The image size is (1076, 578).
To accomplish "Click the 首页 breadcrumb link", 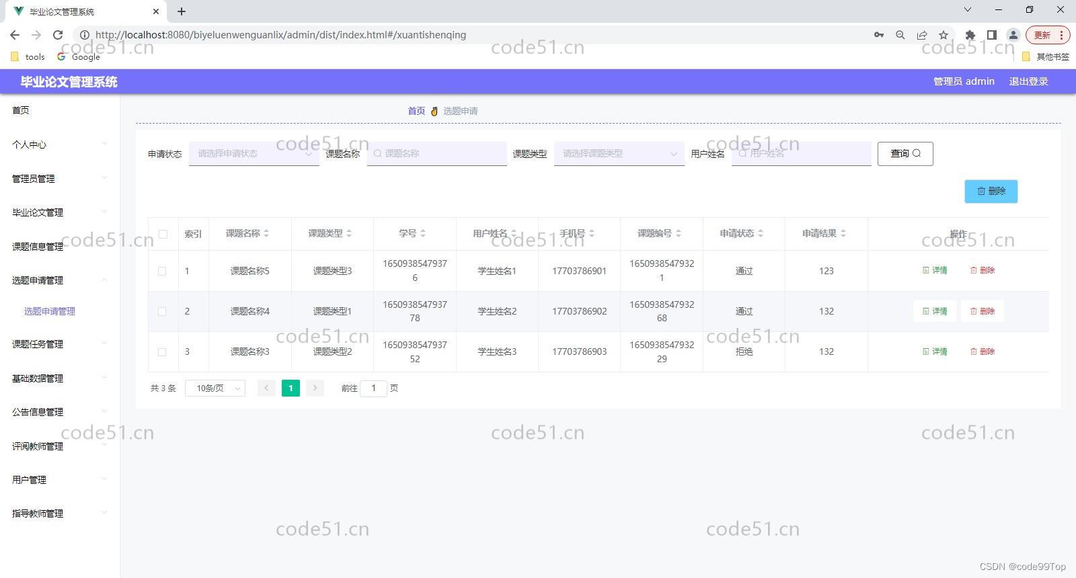I will tap(416, 111).
